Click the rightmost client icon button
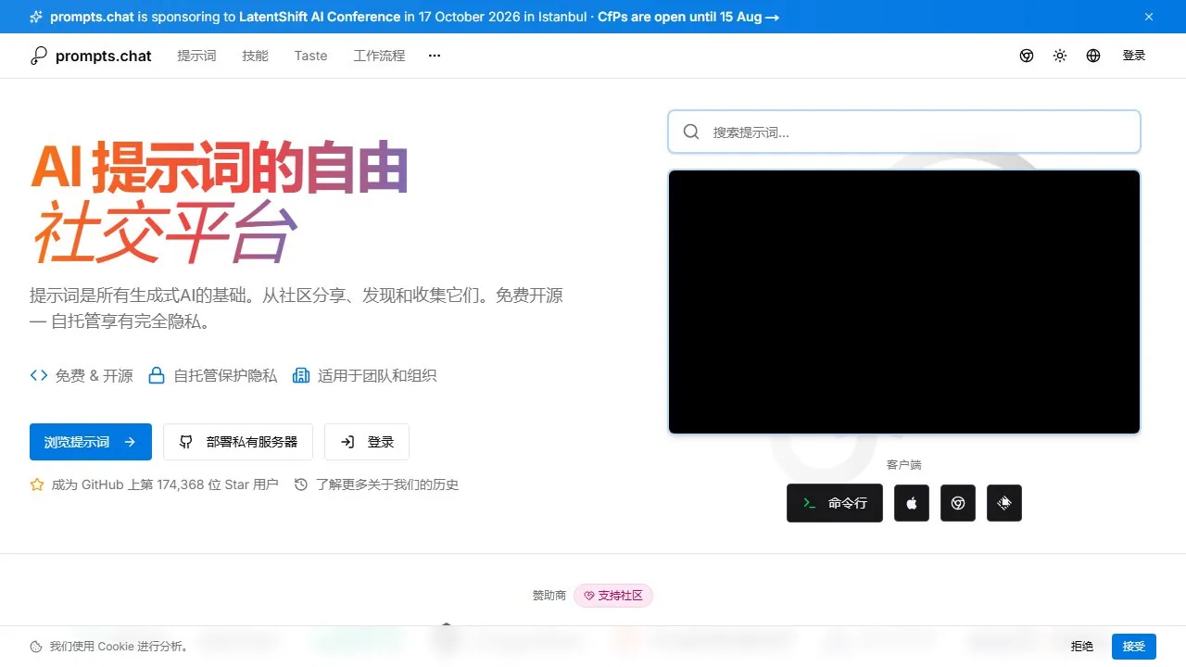 click(1004, 503)
